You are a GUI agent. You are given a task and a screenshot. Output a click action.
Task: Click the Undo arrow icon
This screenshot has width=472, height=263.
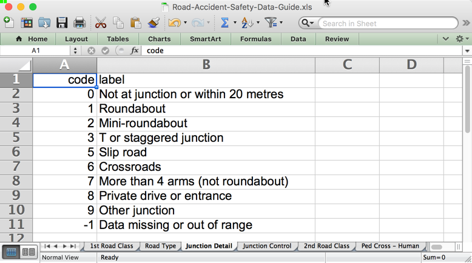(x=174, y=23)
